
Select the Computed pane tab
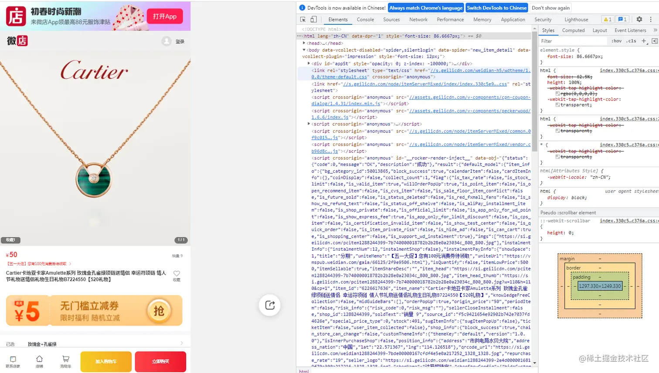click(x=573, y=30)
